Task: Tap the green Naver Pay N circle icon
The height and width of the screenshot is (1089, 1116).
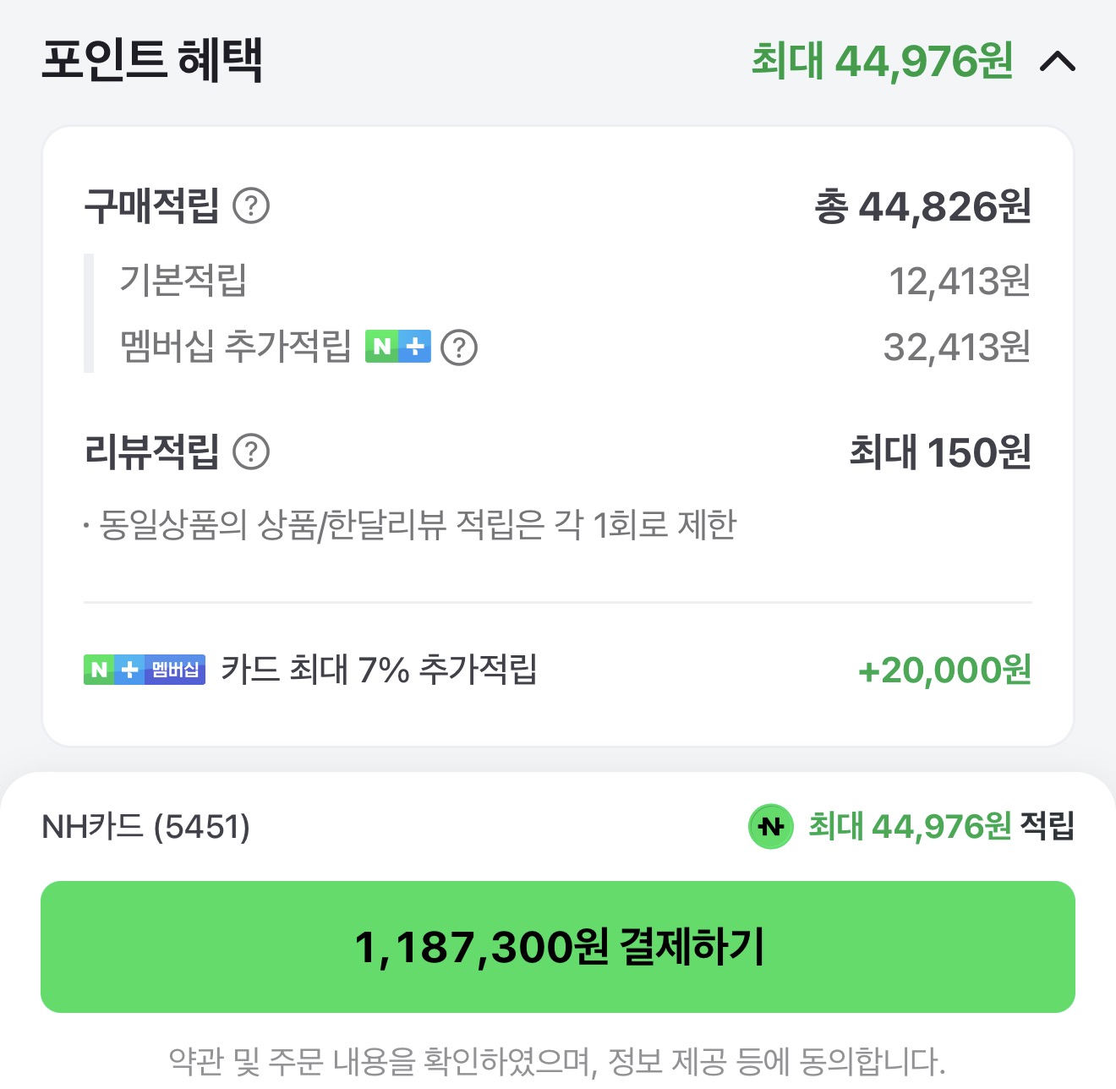Action: (x=770, y=826)
